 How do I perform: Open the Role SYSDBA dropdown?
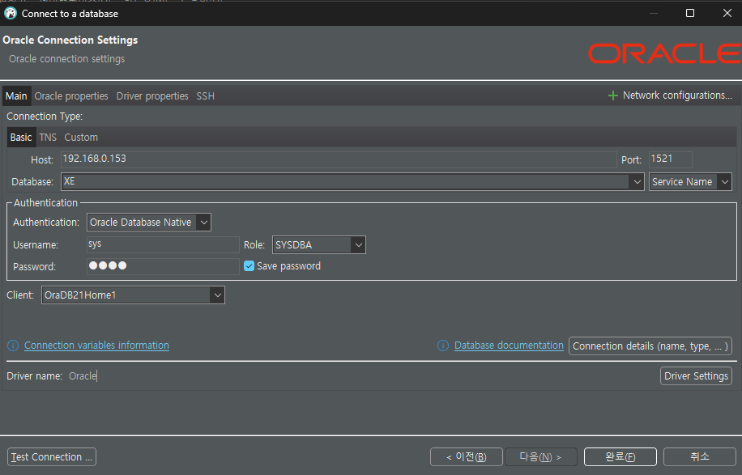(x=318, y=245)
